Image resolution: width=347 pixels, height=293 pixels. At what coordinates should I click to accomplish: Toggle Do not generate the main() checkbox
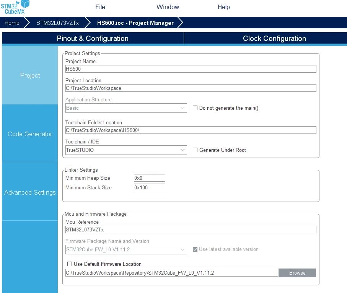(195, 108)
